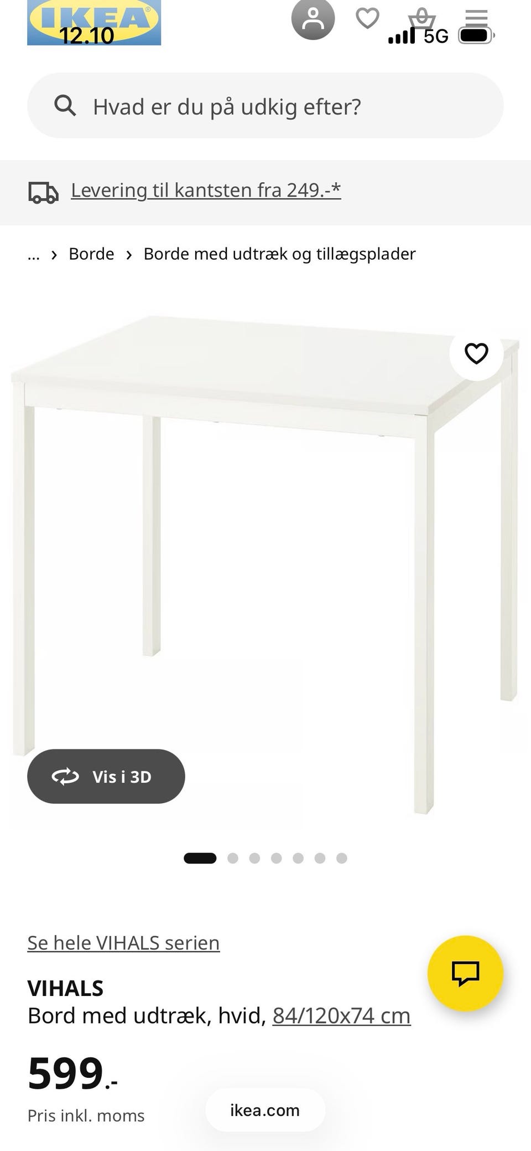Open the hamburger menu icon

(x=476, y=18)
